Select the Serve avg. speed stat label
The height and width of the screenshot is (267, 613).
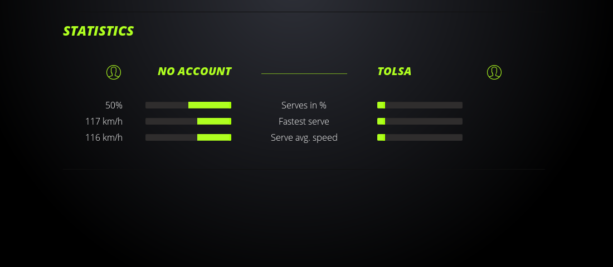[x=304, y=137]
